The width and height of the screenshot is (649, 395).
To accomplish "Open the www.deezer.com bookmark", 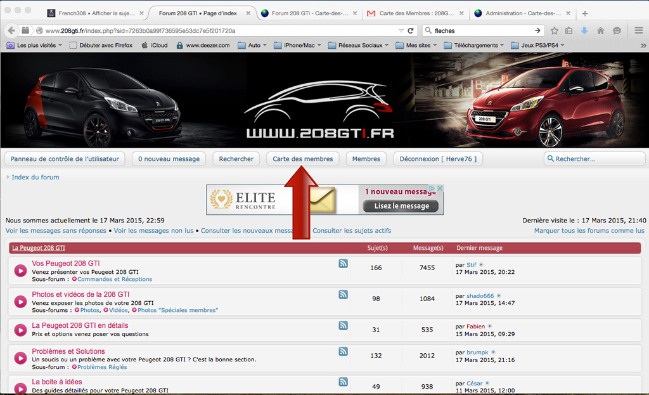I will pos(203,45).
